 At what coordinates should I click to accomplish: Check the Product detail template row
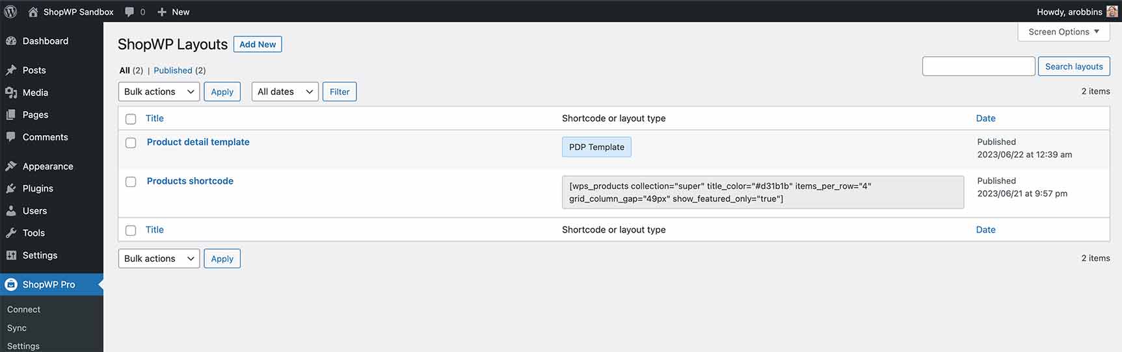[x=131, y=143]
